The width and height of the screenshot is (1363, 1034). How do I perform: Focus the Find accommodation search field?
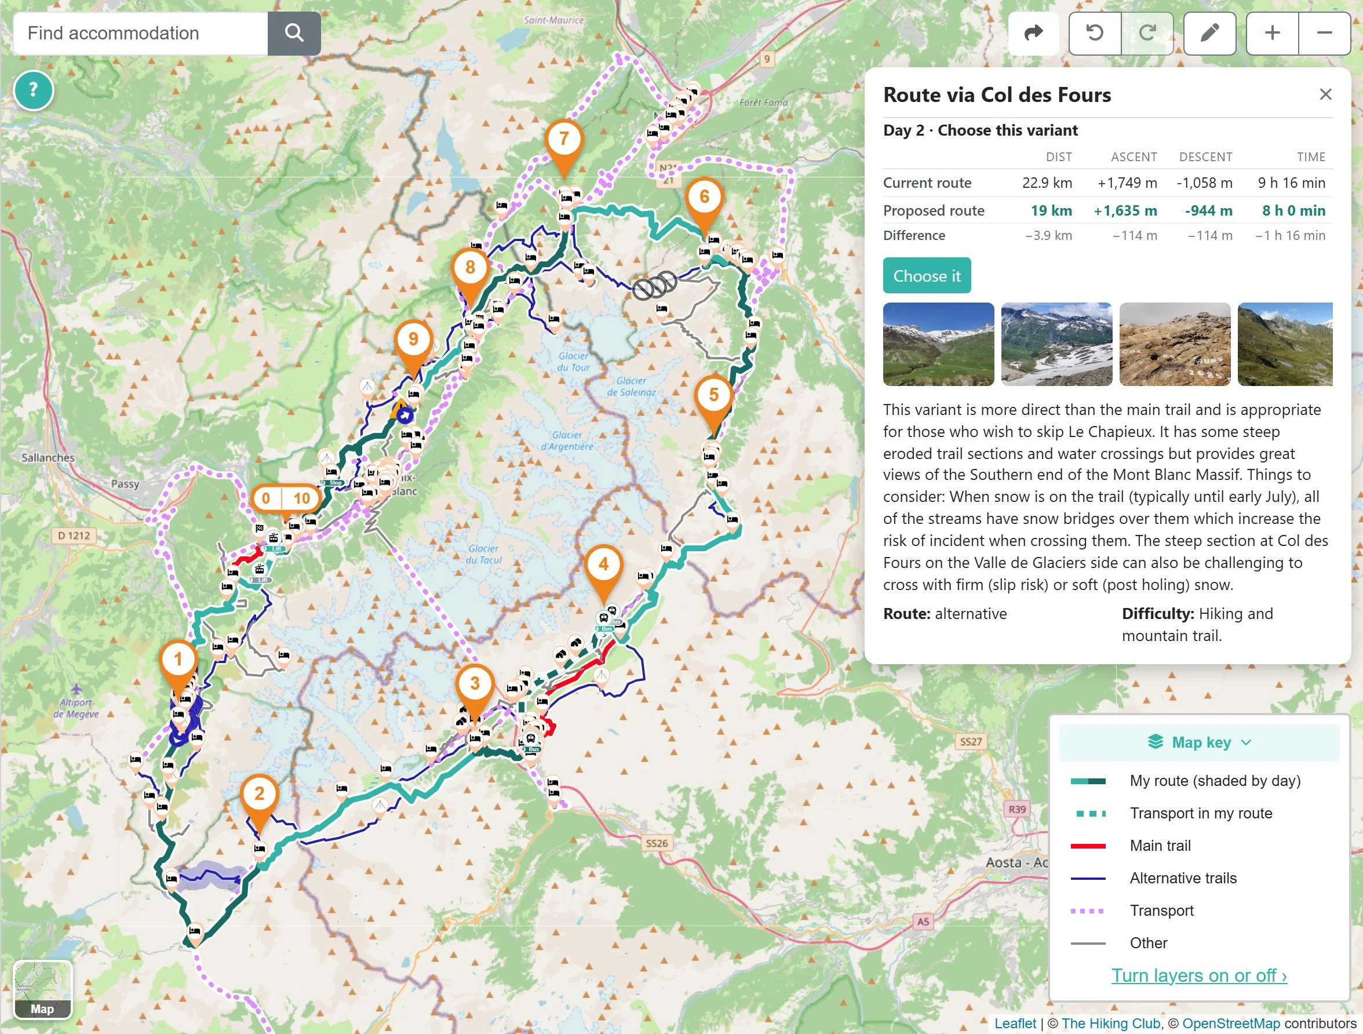point(140,32)
